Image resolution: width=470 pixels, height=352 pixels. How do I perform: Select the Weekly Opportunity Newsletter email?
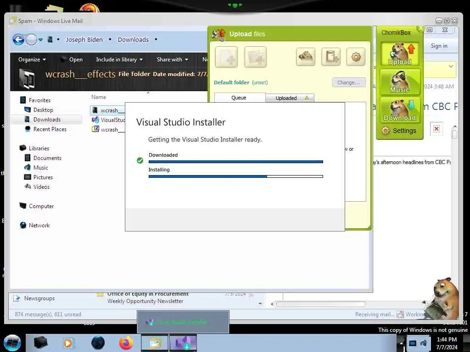coord(145,301)
